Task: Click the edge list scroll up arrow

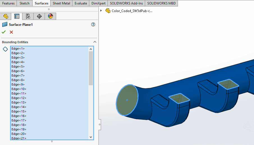Action: pos(91,49)
